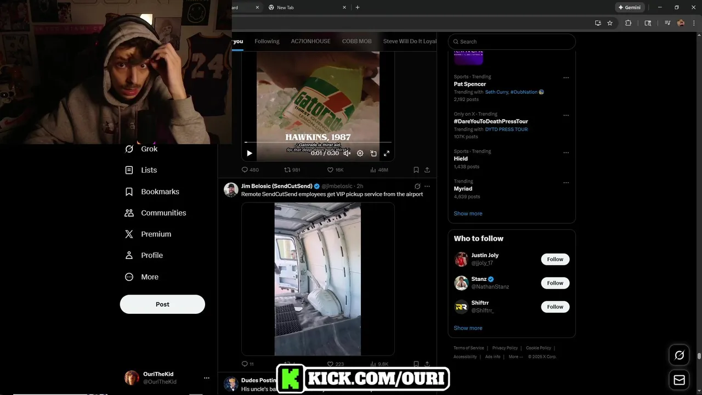Open options for Hield trend

(x=566, y=153)
